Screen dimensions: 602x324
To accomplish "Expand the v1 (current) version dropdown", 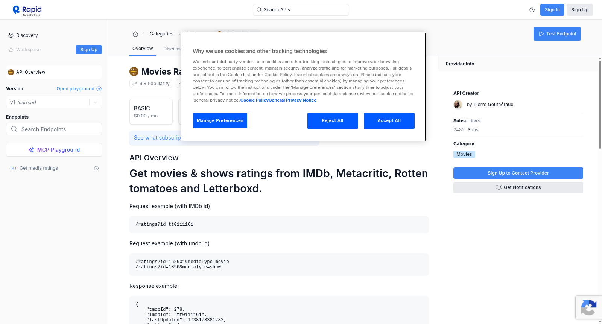I will (54, 102).
